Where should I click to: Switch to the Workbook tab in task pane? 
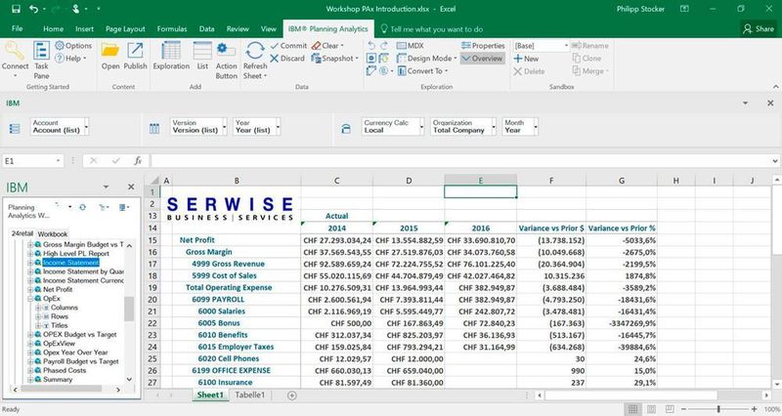point(53,233)
